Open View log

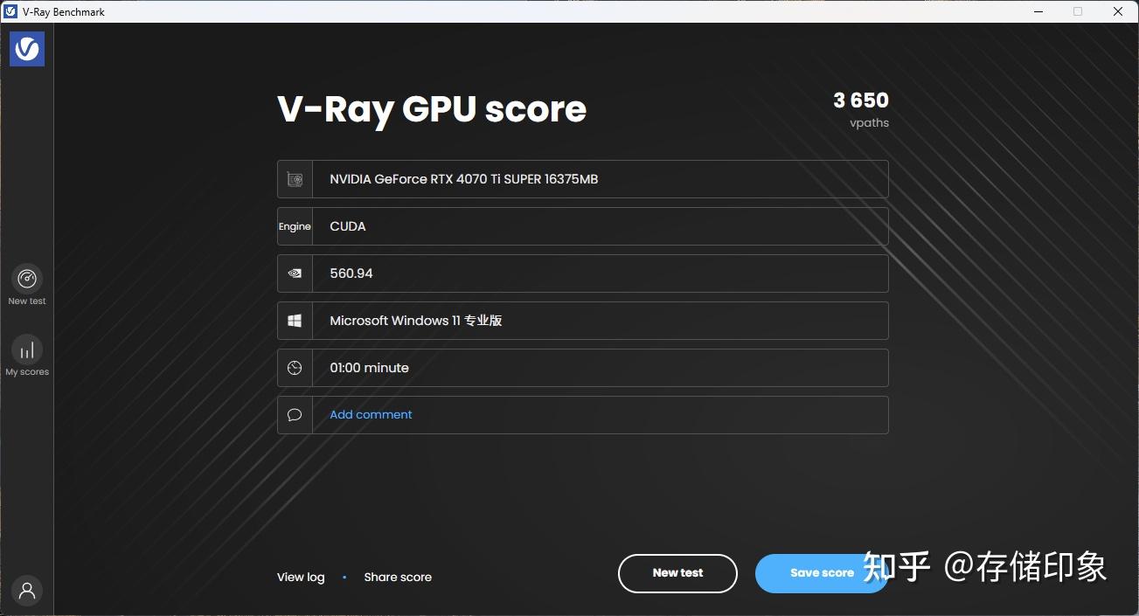[x=300, y=577]
